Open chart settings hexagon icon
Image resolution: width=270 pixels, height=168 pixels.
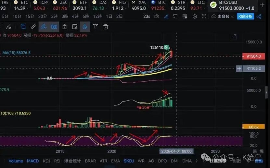(195, 16)
